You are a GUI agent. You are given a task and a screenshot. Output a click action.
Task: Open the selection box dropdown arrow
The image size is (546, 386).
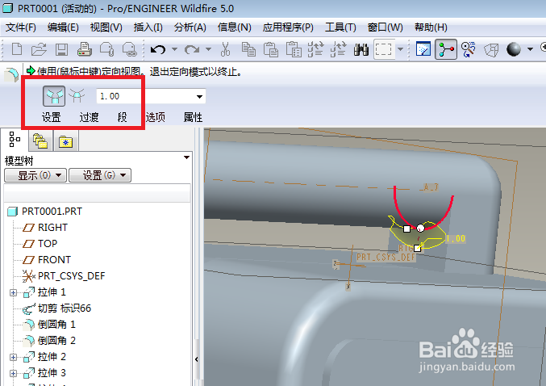(x=401, y=49)
